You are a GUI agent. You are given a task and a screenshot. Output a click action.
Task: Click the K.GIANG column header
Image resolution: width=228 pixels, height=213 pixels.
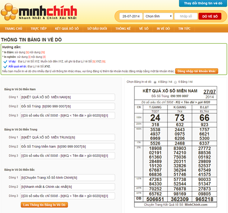pyautogui.click(x=180, y=107)
